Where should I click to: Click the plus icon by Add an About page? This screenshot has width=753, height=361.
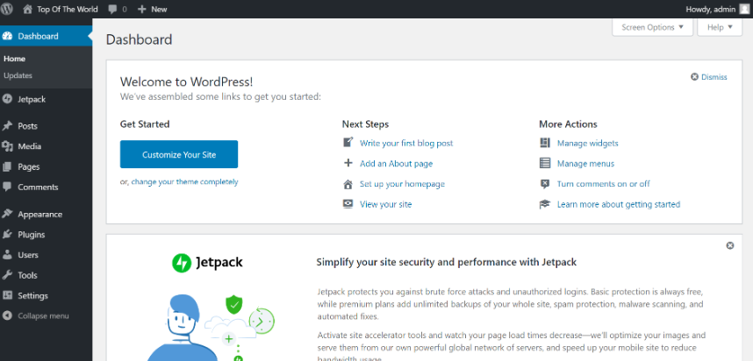[348, 163]
